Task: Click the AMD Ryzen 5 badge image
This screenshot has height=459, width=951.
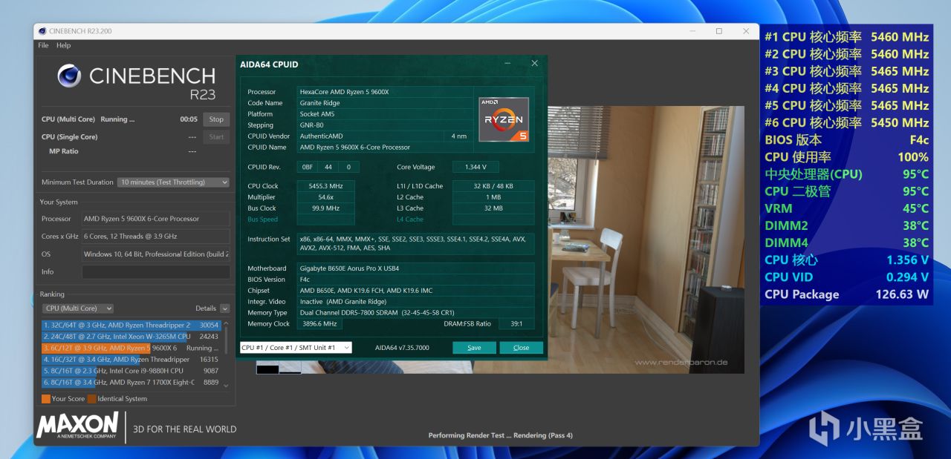Action: click(x=504, y=119)
